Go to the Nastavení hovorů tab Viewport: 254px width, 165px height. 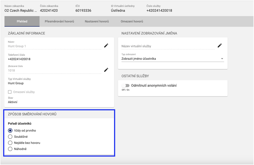pyautogui.click(x=97, y=21)
